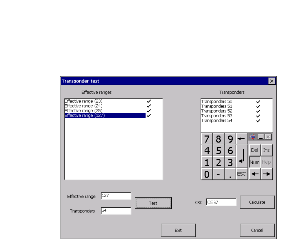Viewport: 282px width, 239px height.
Task: Click the on-screen keyboard logo icon
Action: click(253, 137)
